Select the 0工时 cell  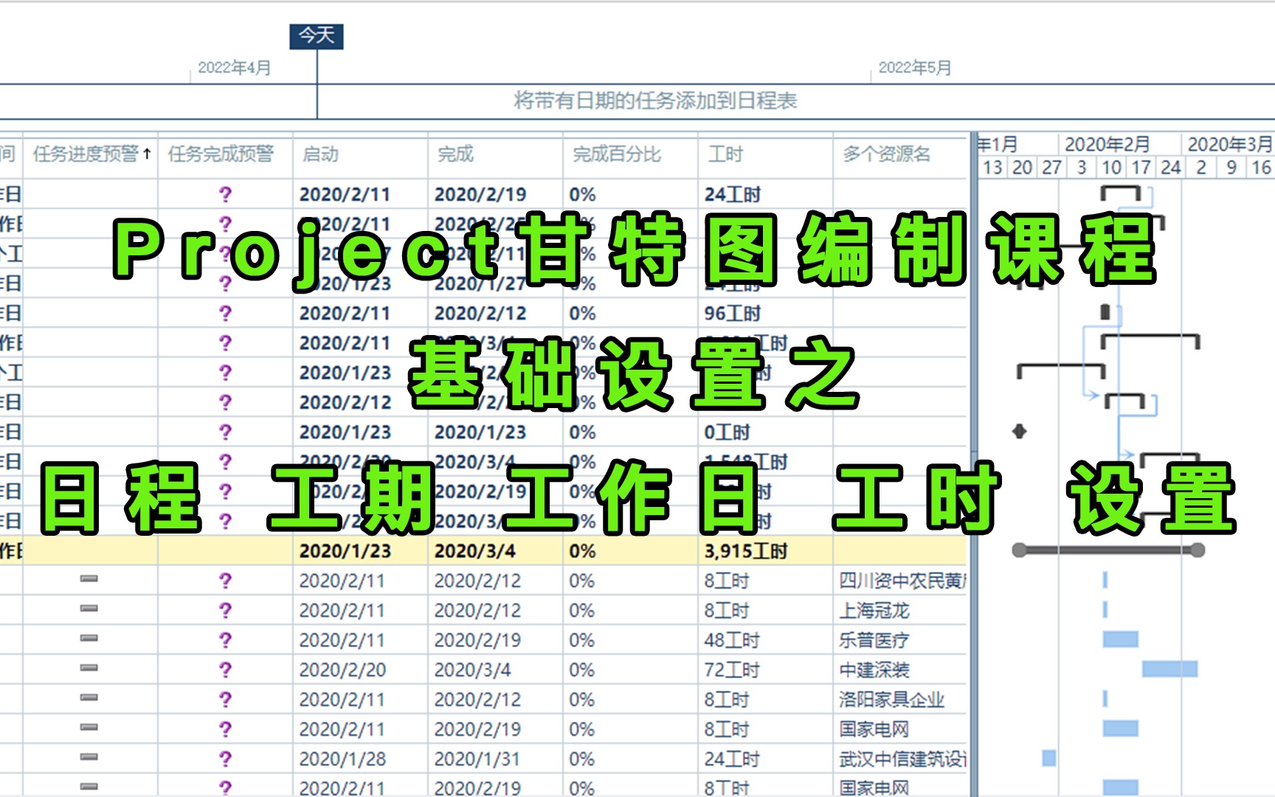765,432
